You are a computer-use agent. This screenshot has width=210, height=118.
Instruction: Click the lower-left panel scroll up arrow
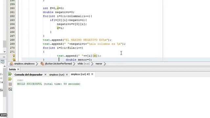(5, 66)
